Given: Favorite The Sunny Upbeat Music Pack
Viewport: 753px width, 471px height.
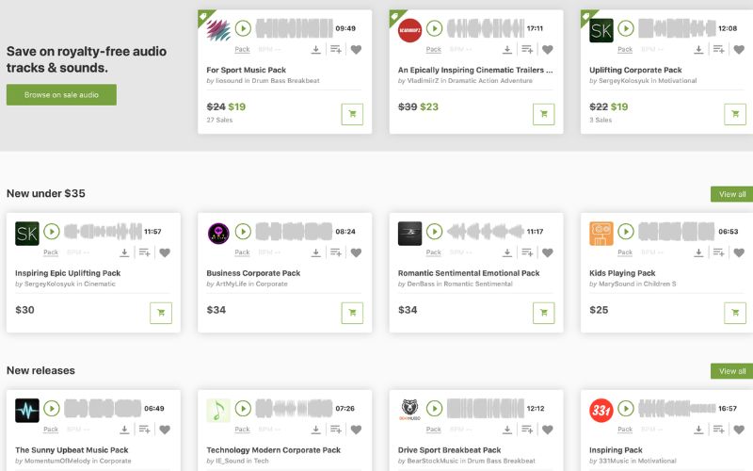Looking at the screenshot, I should pyautogui.click(x=164, y=430).
